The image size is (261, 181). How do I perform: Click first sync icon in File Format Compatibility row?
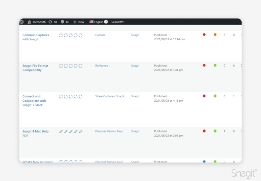tap(61, 66)
